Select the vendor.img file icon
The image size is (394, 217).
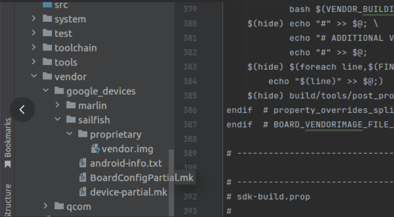(95, 149)
